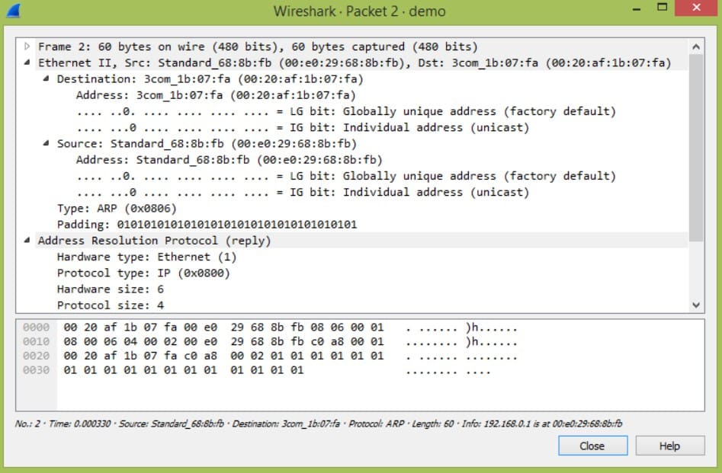722x473 pixels.
Task: Click hex offset 0010 in bytes pane
Action: coord(36,341)
